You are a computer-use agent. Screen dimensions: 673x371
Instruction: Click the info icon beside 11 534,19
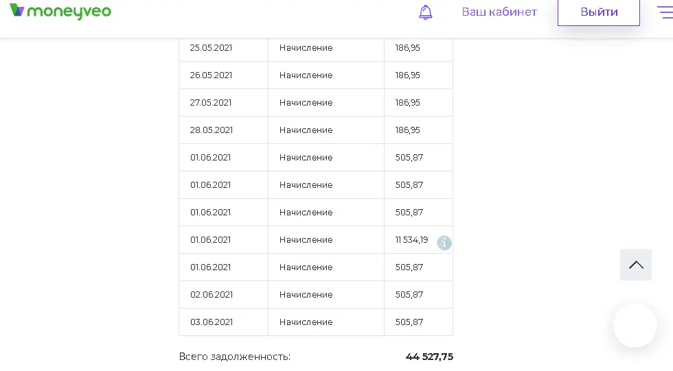[x=444, y=243]
